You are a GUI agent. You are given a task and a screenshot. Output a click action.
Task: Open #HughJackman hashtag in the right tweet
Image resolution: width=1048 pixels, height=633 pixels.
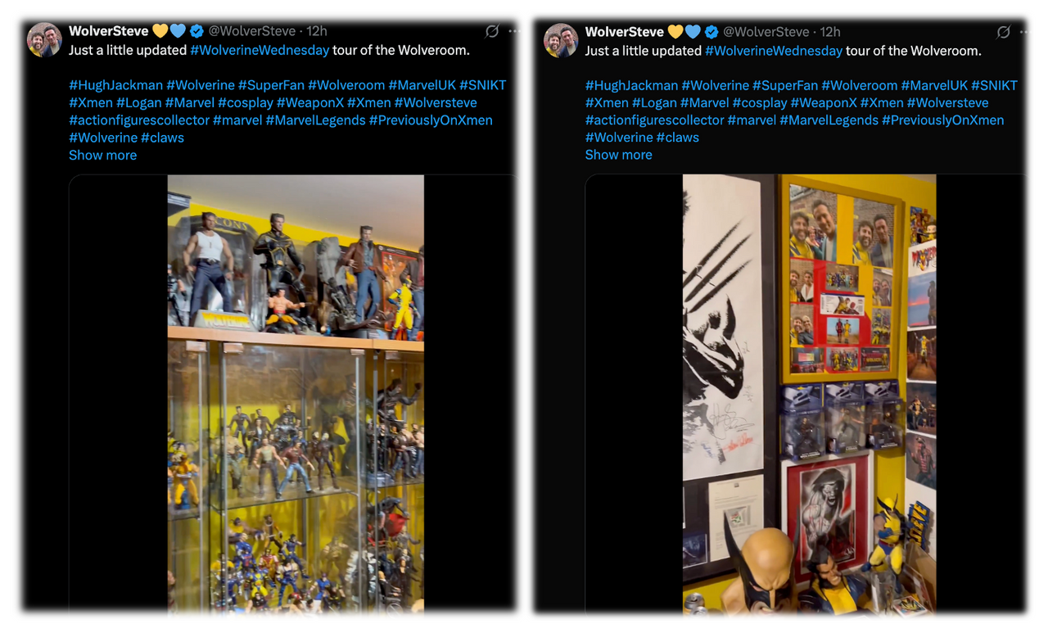click(x=631, y=85)
